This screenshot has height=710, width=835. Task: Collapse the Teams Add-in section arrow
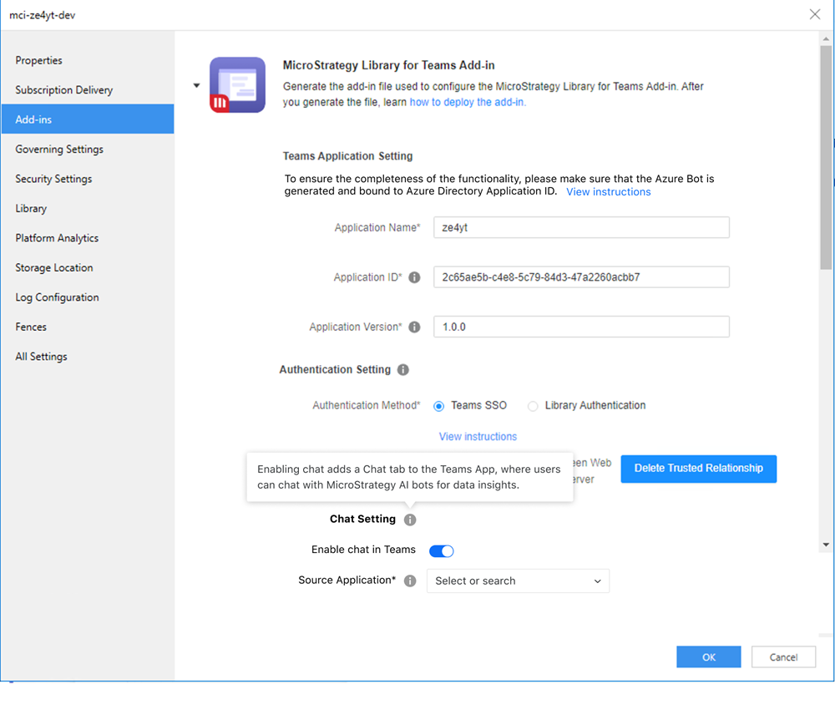click(196, 85)
